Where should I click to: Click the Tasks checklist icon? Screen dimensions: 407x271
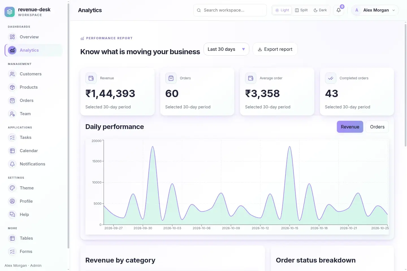coord(12,137)
